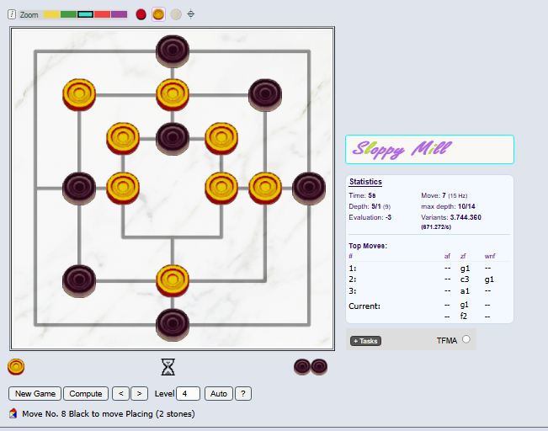Select top move 2 row with c3
548x431 pixels.
coord(429,279)
